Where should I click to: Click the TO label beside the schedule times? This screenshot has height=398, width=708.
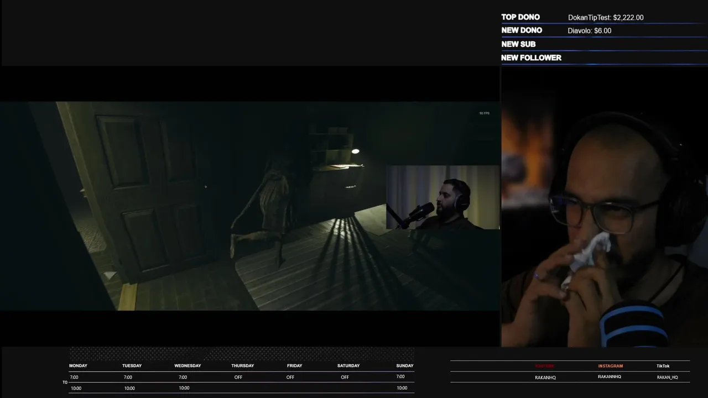(x=65, y=383)
